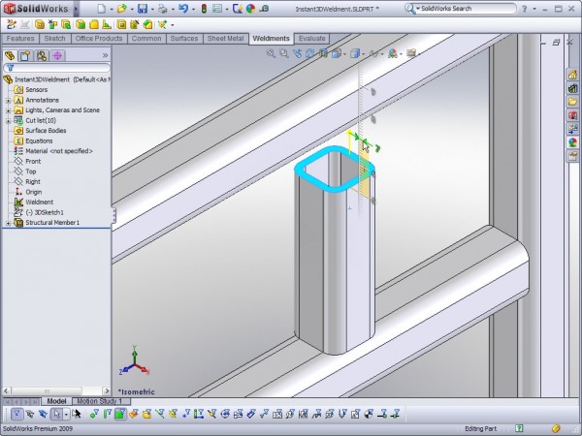
Task: Expand the Annotations tree node
Action: point(8,101)
